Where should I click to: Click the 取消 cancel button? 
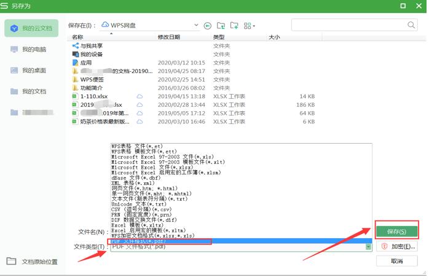[396, 261]
